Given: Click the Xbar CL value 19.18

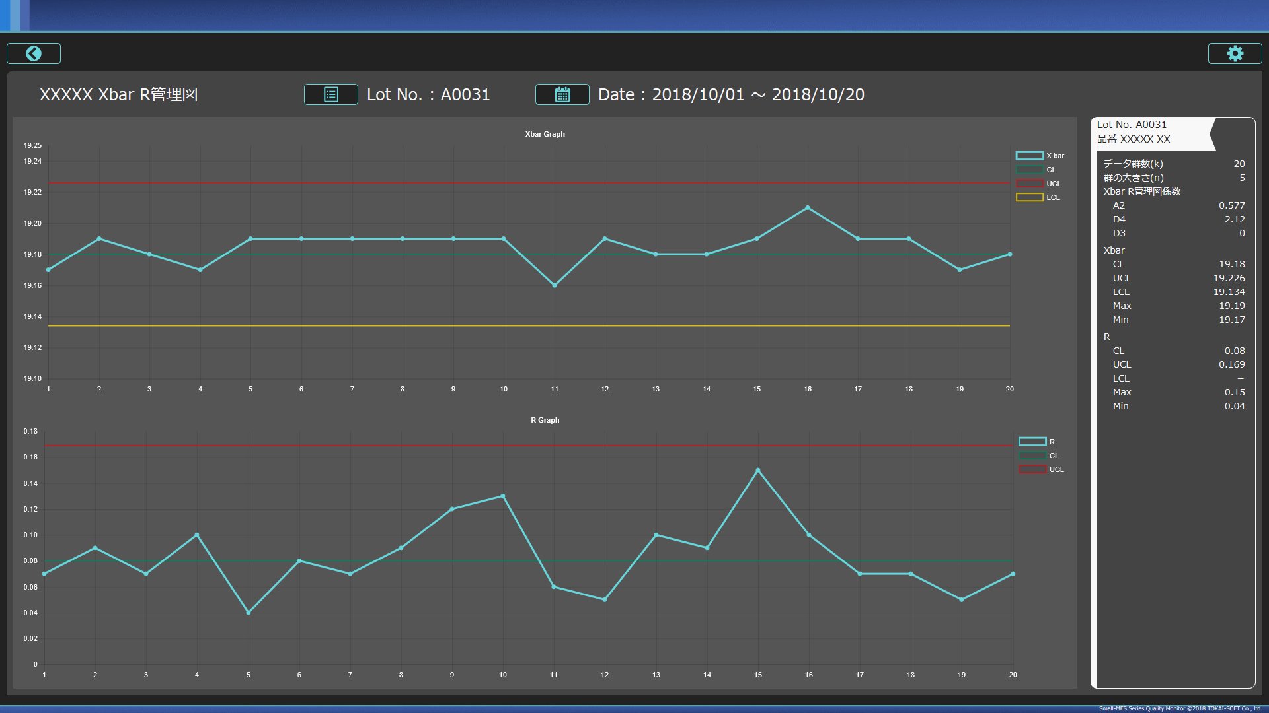Looking at the screenshot, I should [1232, 264].
